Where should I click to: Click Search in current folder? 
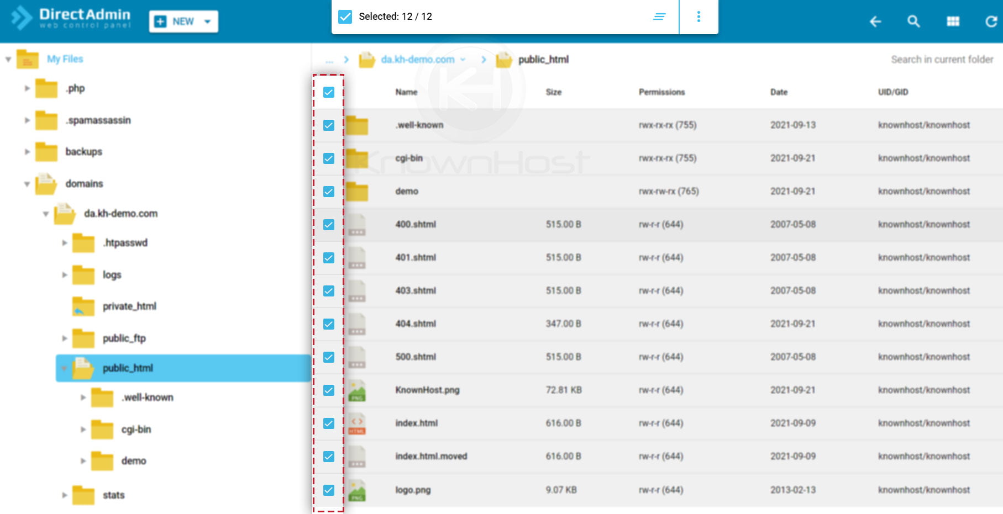(x=941, y=59)
